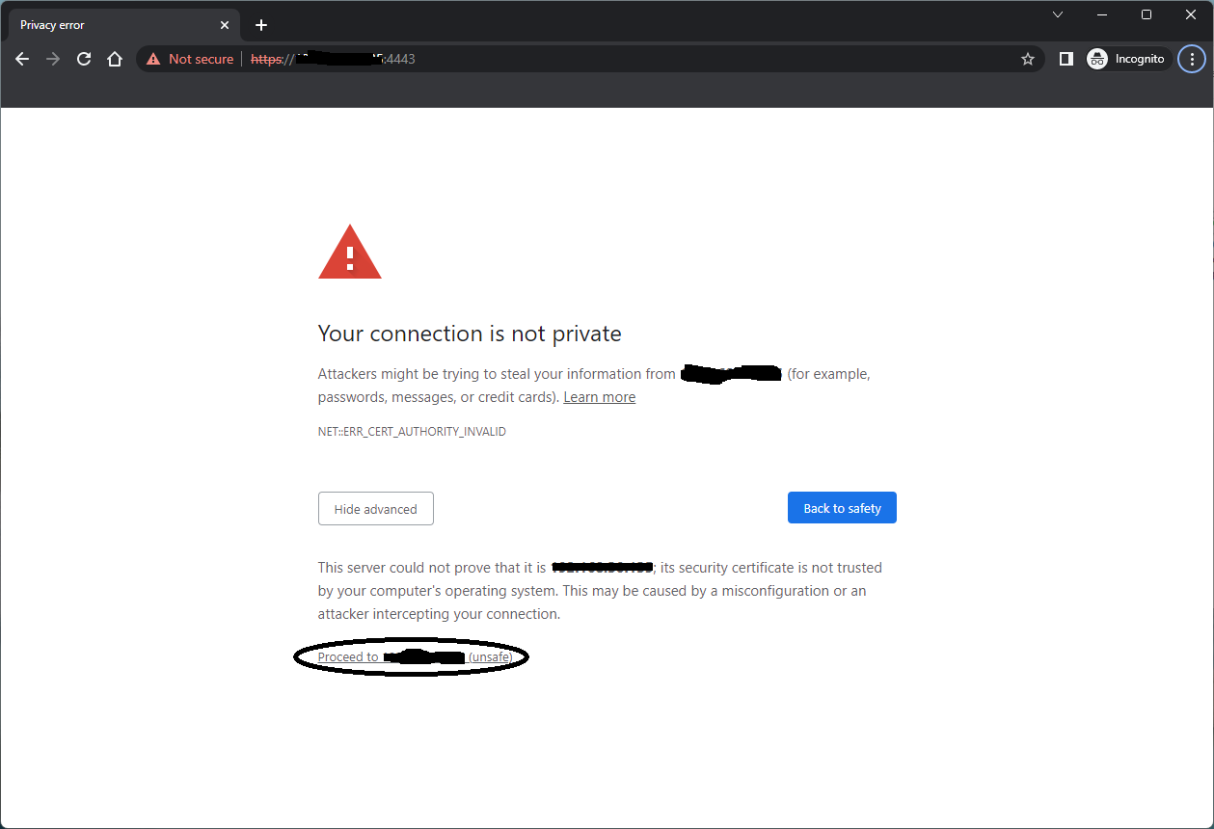Click the Not secure warning badge
This screenshot has height=829, width=1214.
190,59
